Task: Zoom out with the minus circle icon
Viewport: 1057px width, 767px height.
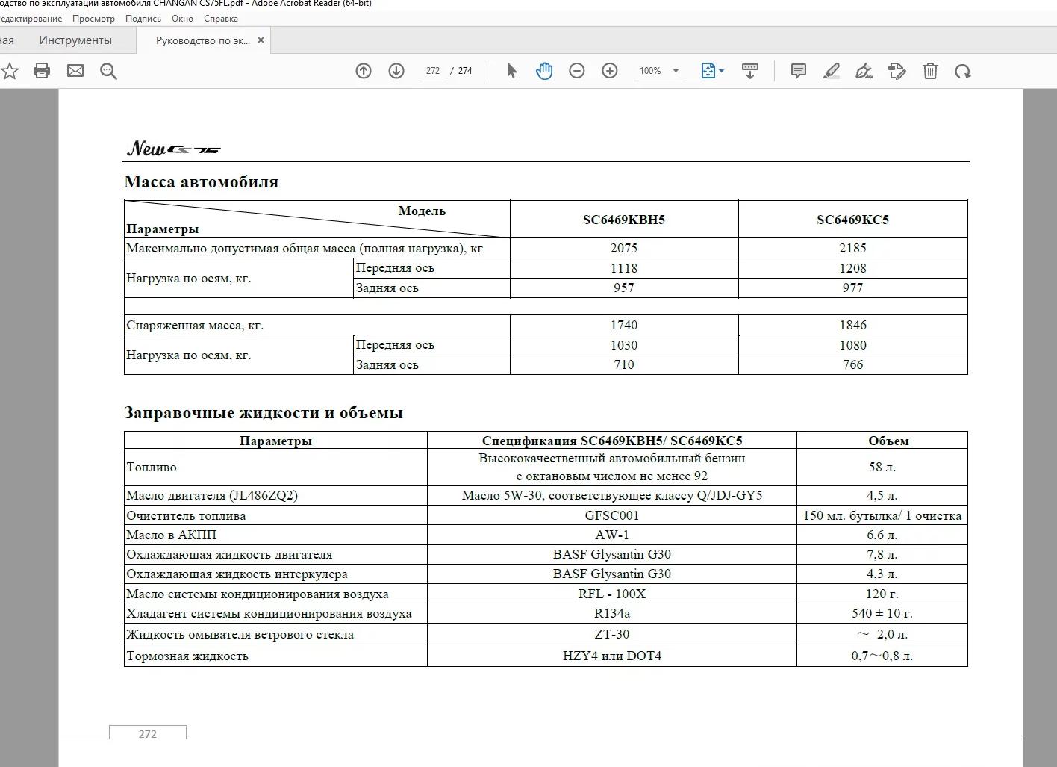Action: pos(577,71)
